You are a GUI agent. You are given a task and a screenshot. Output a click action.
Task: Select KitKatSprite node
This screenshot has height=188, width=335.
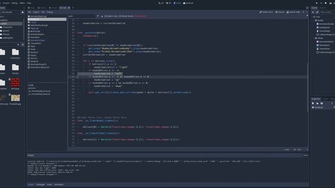point(323,45)
